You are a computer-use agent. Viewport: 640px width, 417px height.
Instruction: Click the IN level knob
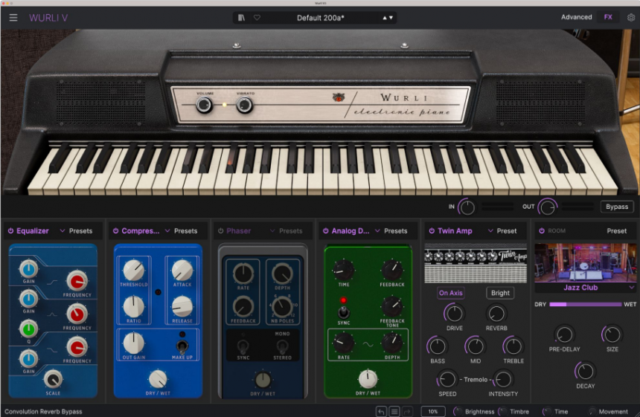[467, 207]
